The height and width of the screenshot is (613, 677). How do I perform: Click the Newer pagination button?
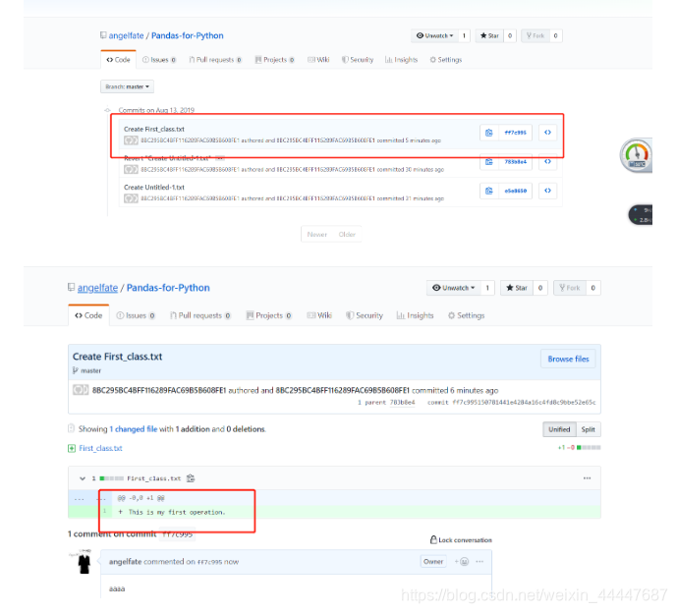317,235
